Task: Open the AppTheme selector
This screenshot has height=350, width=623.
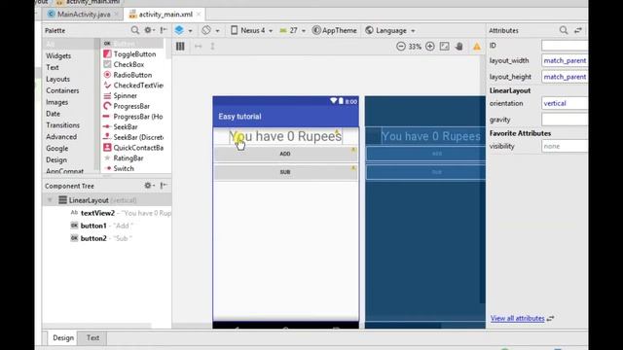Action: [335, 30]
